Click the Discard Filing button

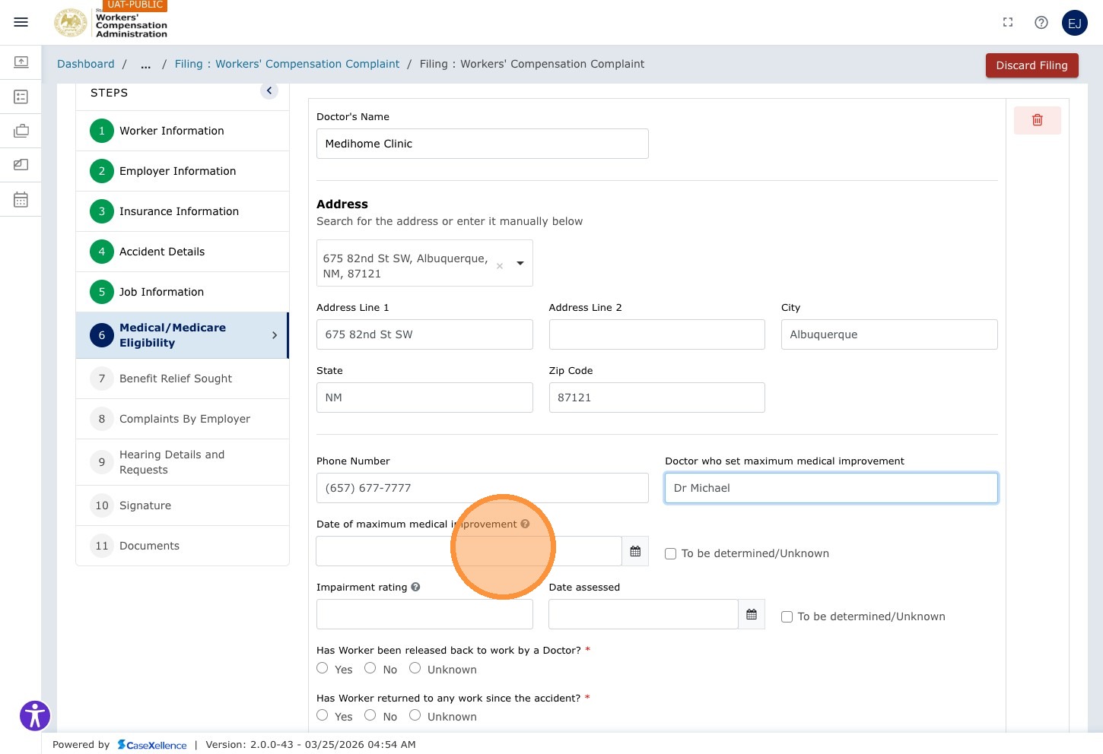[1031, 65]
